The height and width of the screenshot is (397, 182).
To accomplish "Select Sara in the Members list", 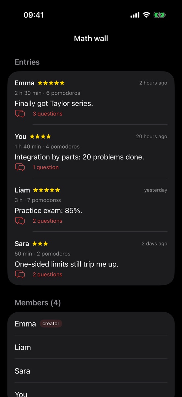I will click(x=91, y=371).
